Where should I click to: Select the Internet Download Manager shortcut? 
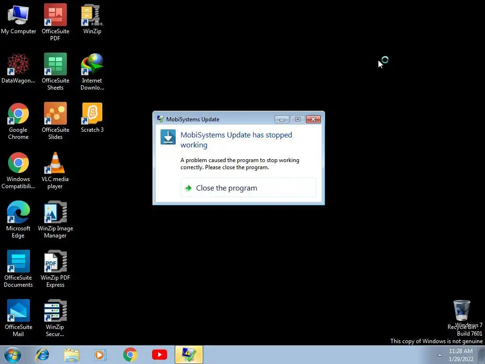pos(92,72)
